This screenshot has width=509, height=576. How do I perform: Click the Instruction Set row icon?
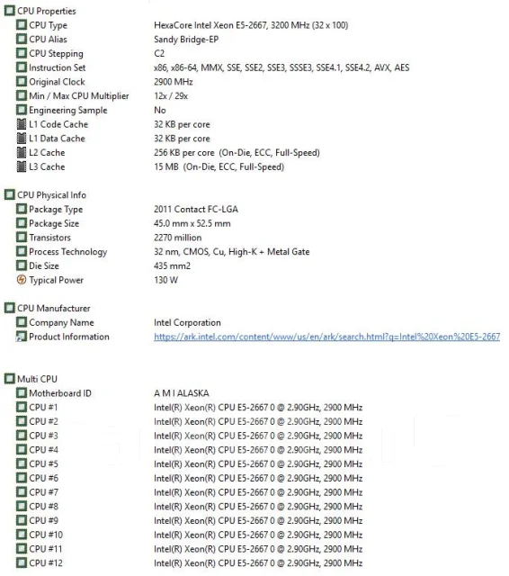tap(22, 67)
